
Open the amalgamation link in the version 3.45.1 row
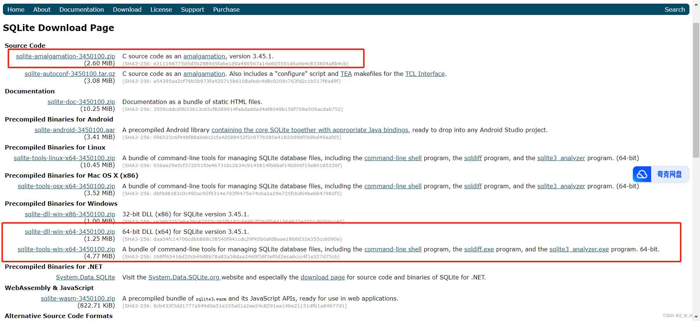point(204,56)
